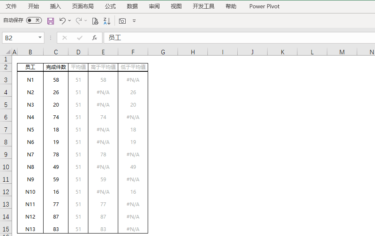This screenshot has width=375, height=236.
Task: Toggle the AutoSave switch
Action: pyautogui.click(x=34, y=20)
